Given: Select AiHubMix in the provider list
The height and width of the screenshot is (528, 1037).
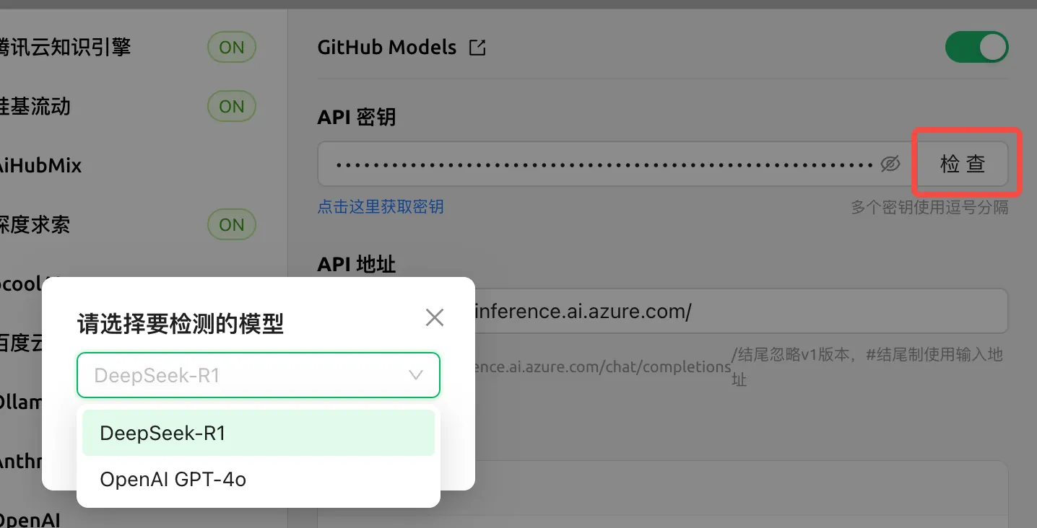Looking at the screenshot, I should [x=40, y=166].
